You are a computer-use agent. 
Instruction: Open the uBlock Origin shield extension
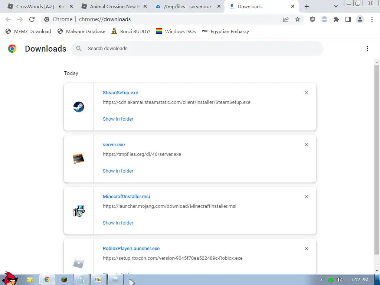[x=312, y=19]
